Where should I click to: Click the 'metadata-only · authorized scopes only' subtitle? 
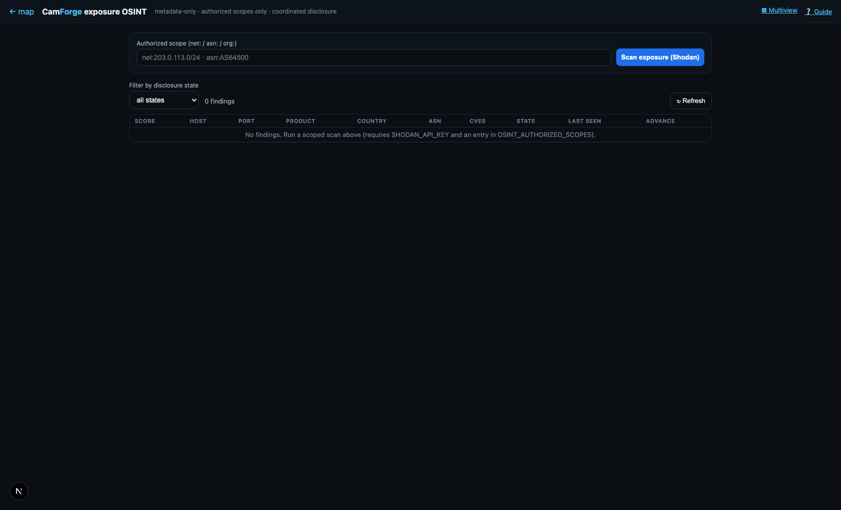(x=245, y=11)
